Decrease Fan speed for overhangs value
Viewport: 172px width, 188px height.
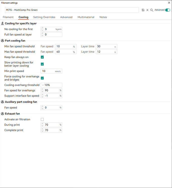pos(42,91)
